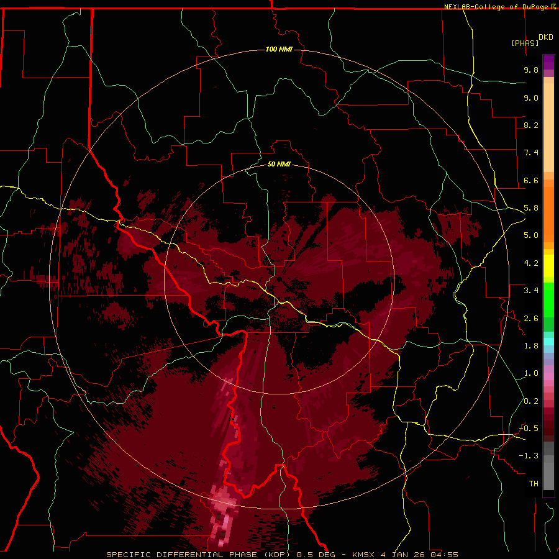Click the 7.4 value on the color scale
Image resolution: width=559 pixels, height=559 pixels.
(x=531, y=153)
